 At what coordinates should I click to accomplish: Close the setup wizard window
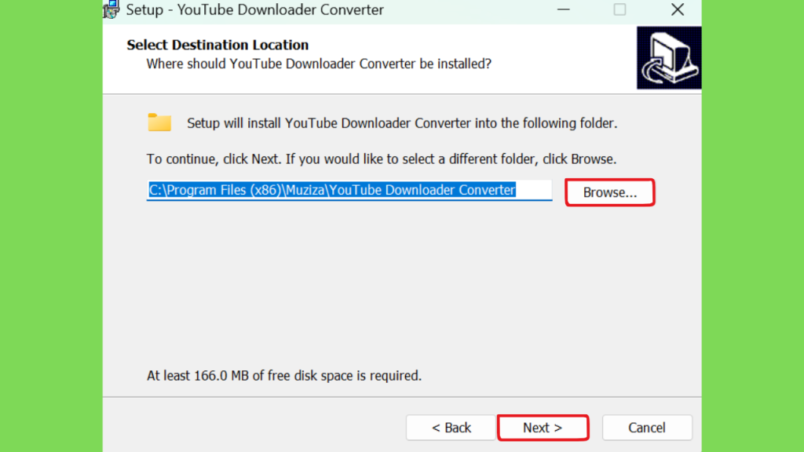678,9
